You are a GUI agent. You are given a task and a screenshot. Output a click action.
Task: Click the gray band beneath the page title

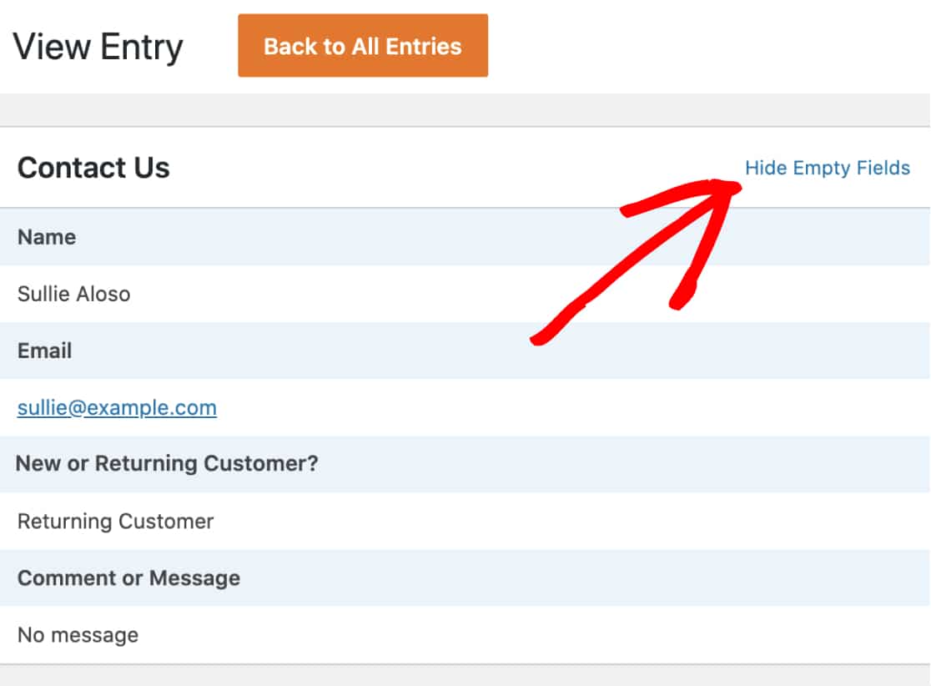(x=465, y=110)
